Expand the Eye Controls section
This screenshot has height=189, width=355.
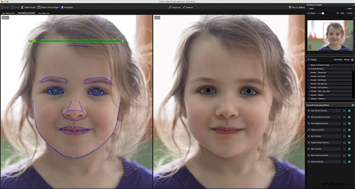pos(309,136)
